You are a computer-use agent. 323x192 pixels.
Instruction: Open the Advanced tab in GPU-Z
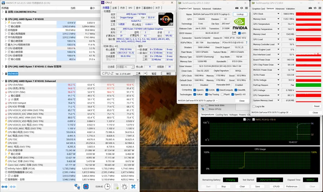pos(206,8)
